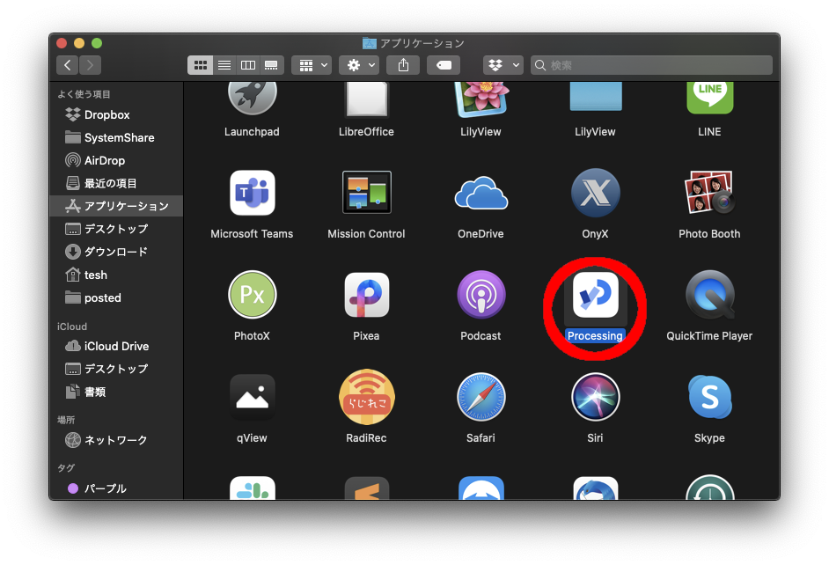Image resolution: width=829 pixels, height=565 pixels.
Task: Select the Processing app icon
Action: 595,295
